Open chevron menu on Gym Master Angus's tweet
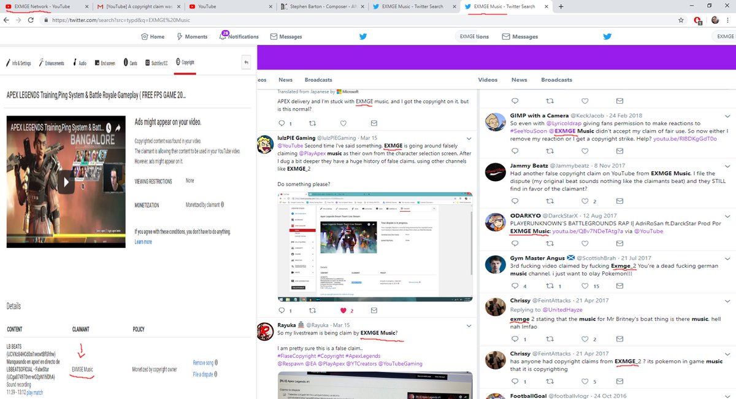Screen dimensions: 736x399 click(x=728, y=258)
